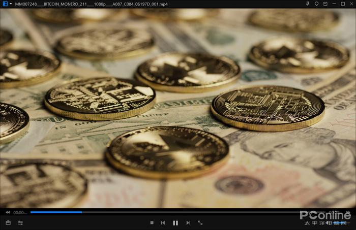Click the video file name in title bar
Viewport: 356px width, 230px height.
pyautogui.click(x=91, y=4)
